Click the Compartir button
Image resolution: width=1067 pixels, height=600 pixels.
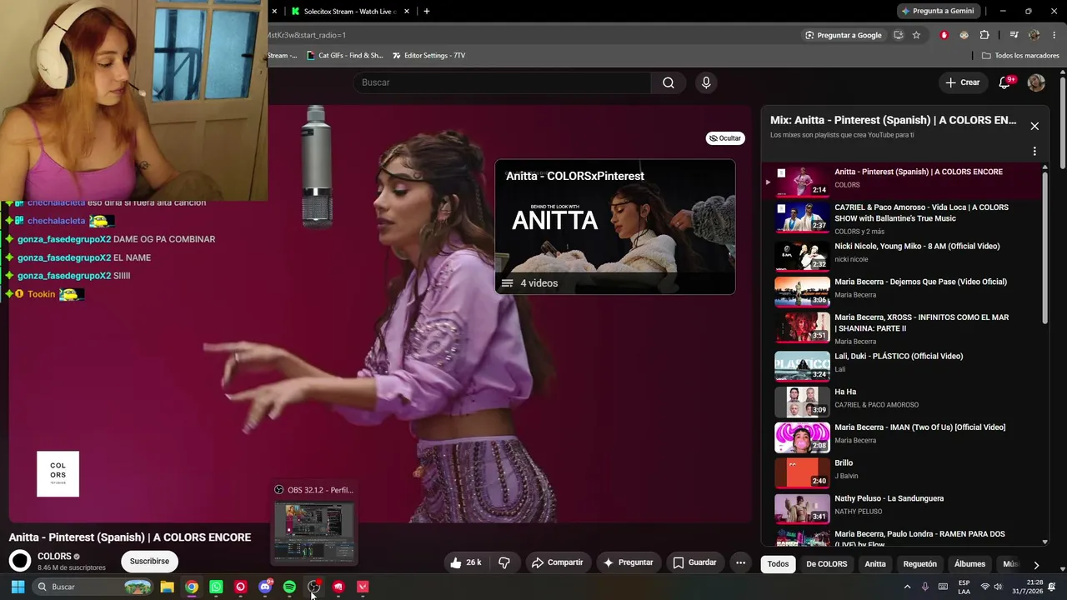[x=558, y=562]
